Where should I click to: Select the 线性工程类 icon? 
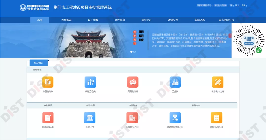90,82
